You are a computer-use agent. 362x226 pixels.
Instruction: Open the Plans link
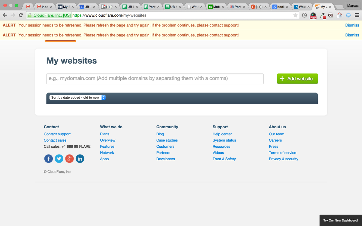[x=105, y=134]
